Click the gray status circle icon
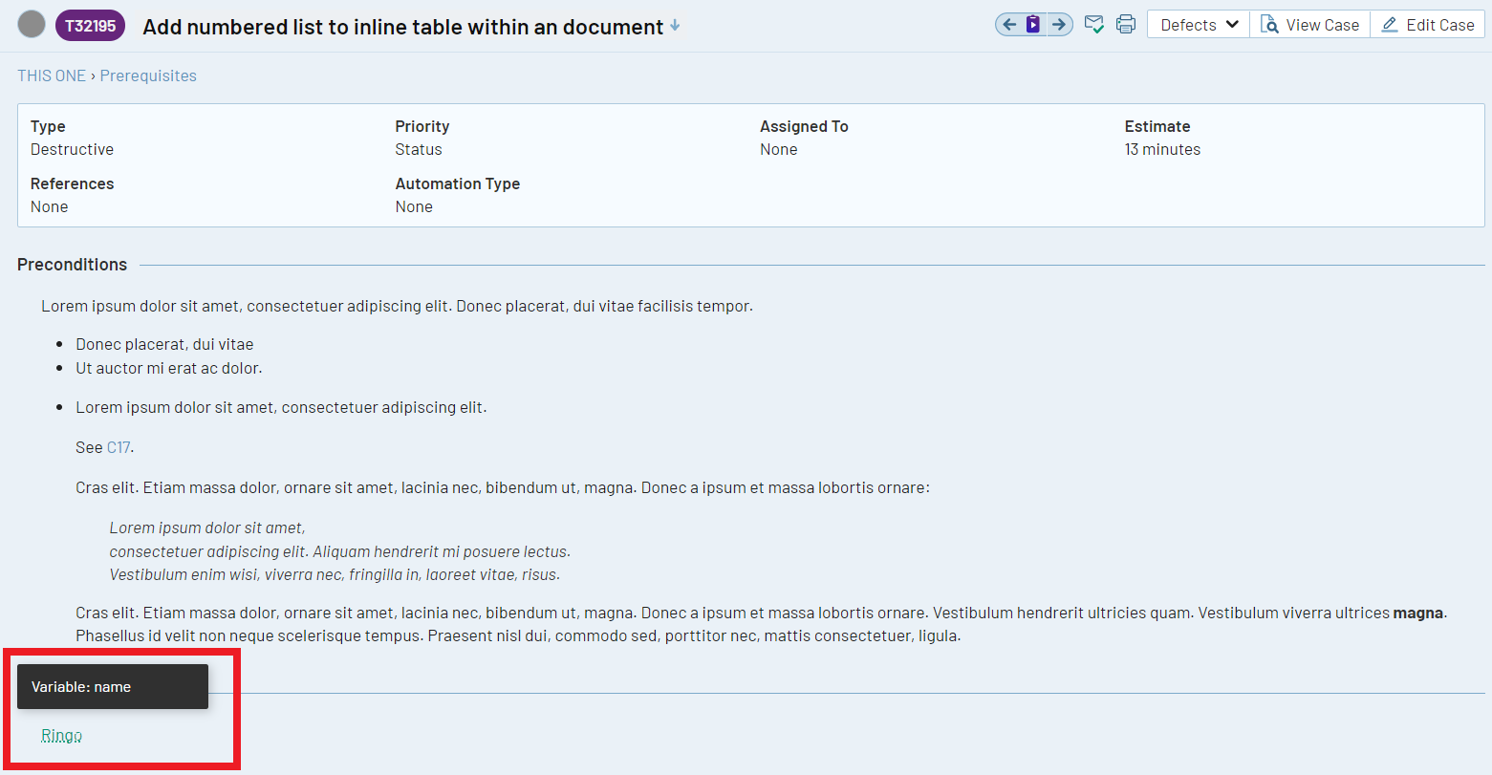 (32, 25)
